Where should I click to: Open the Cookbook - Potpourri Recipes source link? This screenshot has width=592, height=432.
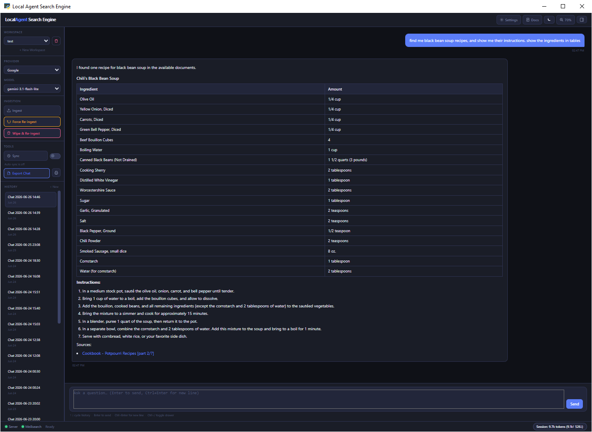[x=118, y=353]
